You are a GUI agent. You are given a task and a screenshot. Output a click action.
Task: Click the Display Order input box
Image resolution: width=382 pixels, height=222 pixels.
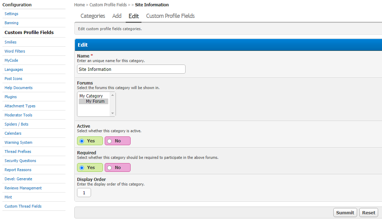coord(84,193)
